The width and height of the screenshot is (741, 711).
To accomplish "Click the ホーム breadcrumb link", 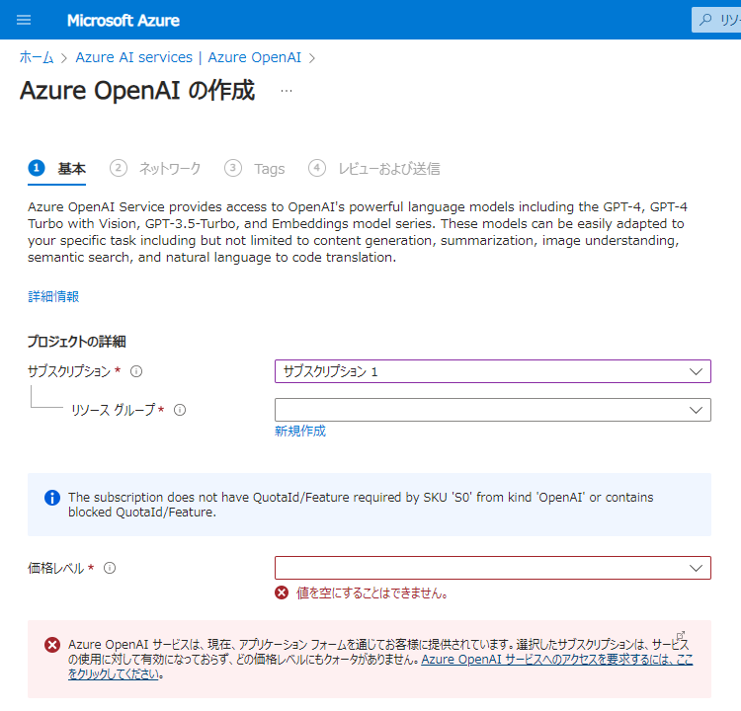I will click(37, 57).
